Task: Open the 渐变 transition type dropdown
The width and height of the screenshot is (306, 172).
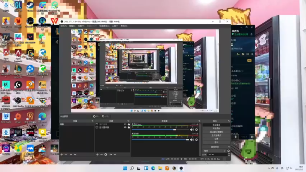Action: pyautogui.click(x=214, y=151)
